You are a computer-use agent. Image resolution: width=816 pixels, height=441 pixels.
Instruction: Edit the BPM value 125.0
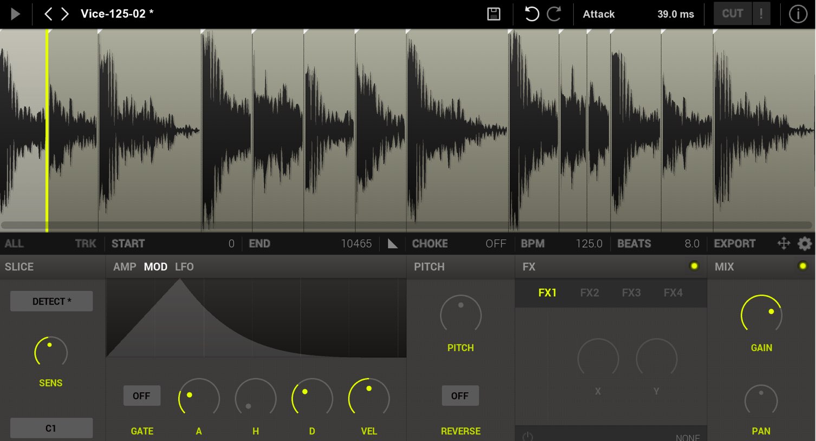point(589,244)
